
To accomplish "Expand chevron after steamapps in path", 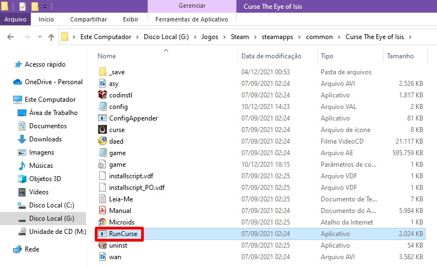I will tap(299, 37).
